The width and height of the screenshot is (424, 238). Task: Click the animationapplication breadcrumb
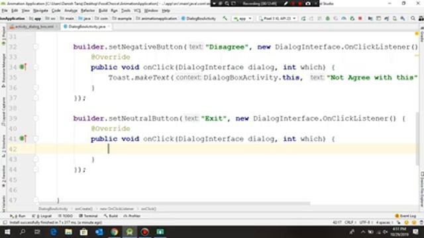coord(156,19)
